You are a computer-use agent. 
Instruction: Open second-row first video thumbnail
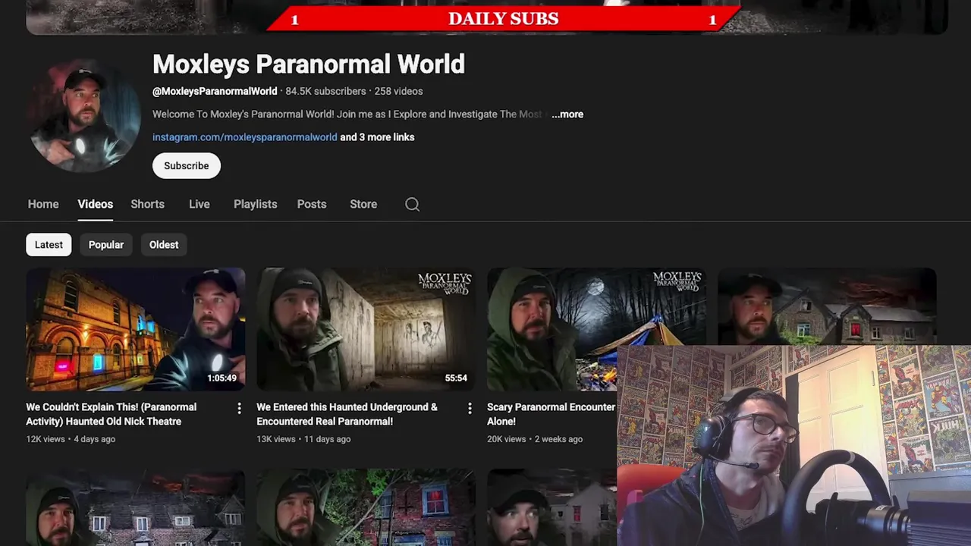[136, 507]
